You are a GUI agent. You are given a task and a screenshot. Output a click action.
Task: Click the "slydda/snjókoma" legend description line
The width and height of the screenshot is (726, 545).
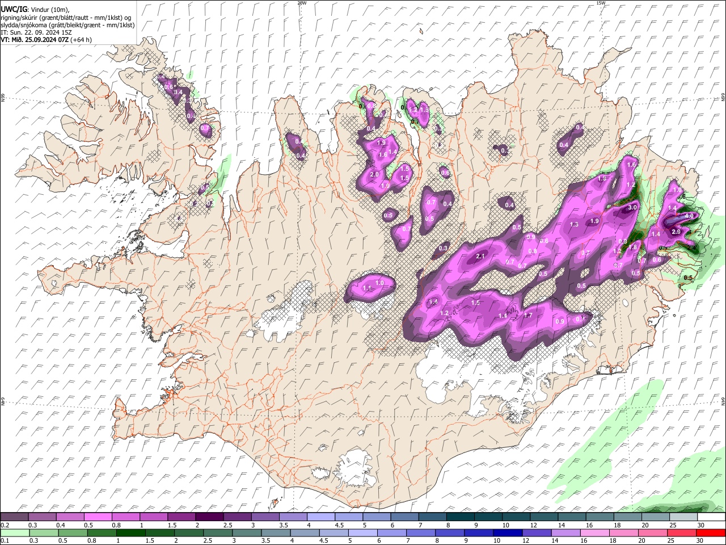coord(67,25)
